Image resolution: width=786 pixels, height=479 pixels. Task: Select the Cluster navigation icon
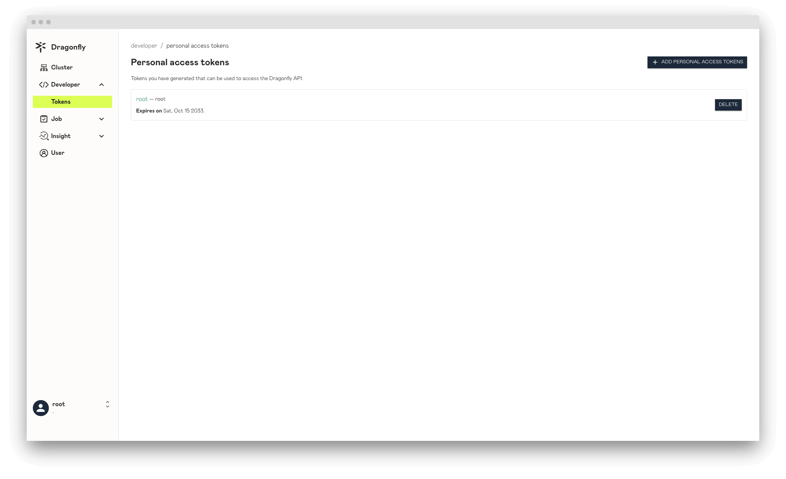[x=43, y=67]
